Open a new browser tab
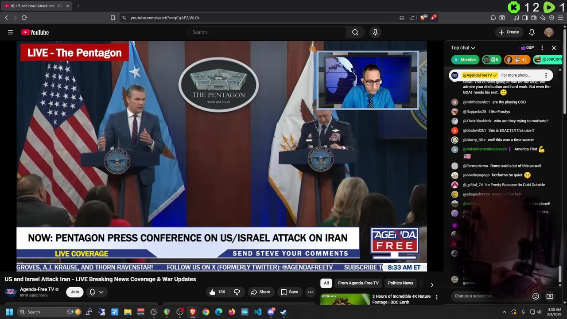The height and width of the screenshot is (319, 567). coord(78,6)
